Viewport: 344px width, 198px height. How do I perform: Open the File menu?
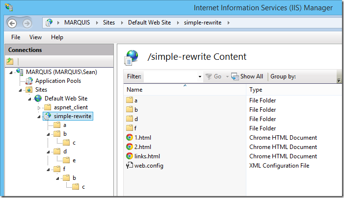[16, 37]
